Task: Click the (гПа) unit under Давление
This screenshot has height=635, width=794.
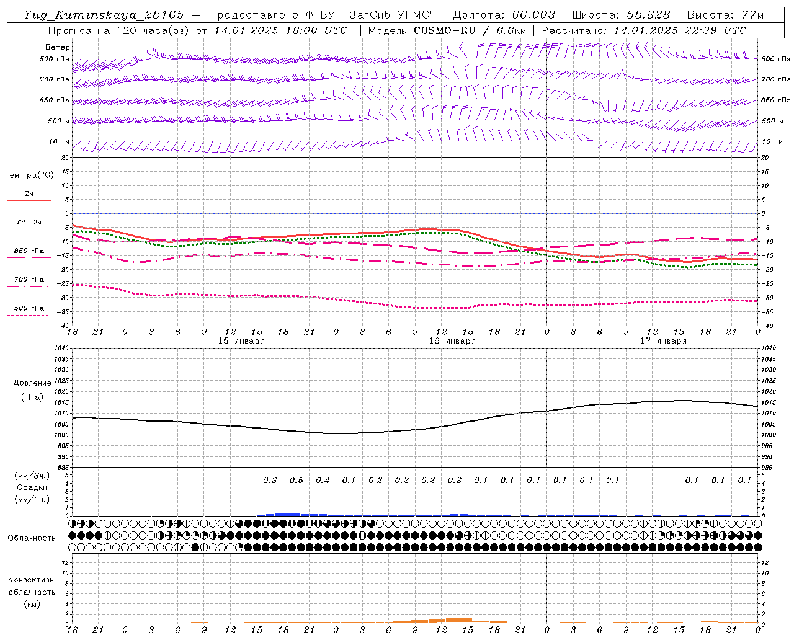Action: point(32,397)
